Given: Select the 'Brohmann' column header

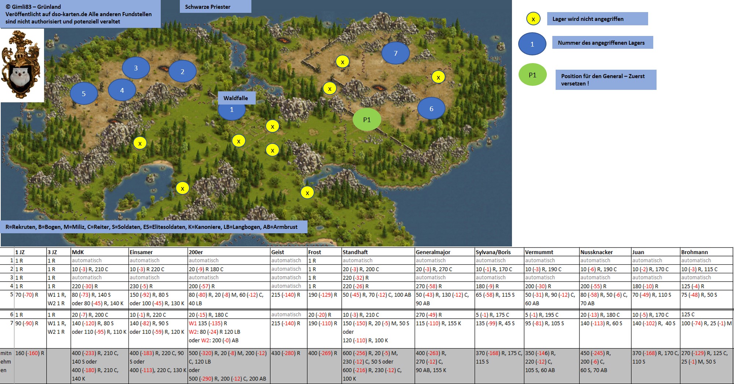Looking at the screenshot, I should coord(706,252).
